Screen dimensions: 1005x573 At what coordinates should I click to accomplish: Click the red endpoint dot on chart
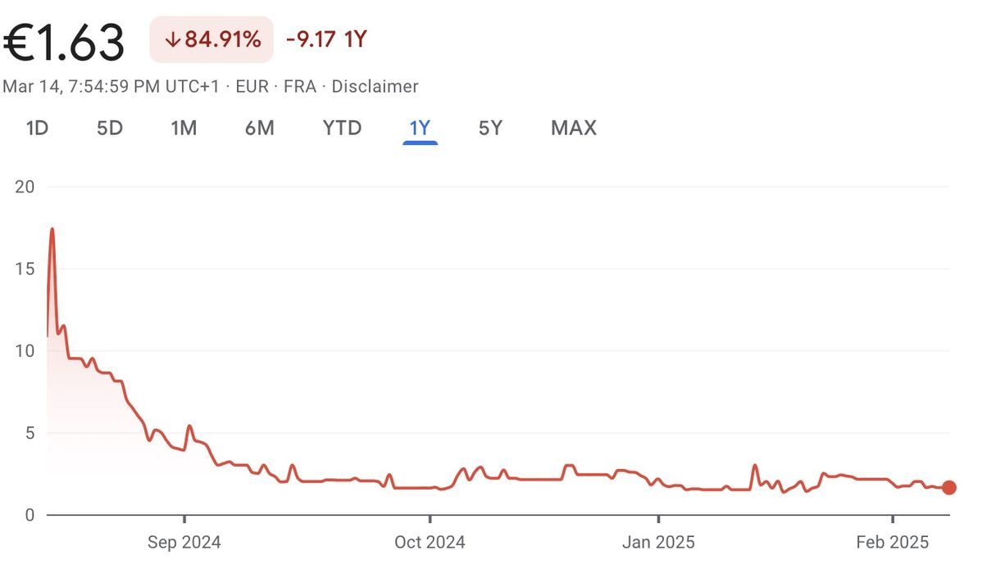[949, 488]
